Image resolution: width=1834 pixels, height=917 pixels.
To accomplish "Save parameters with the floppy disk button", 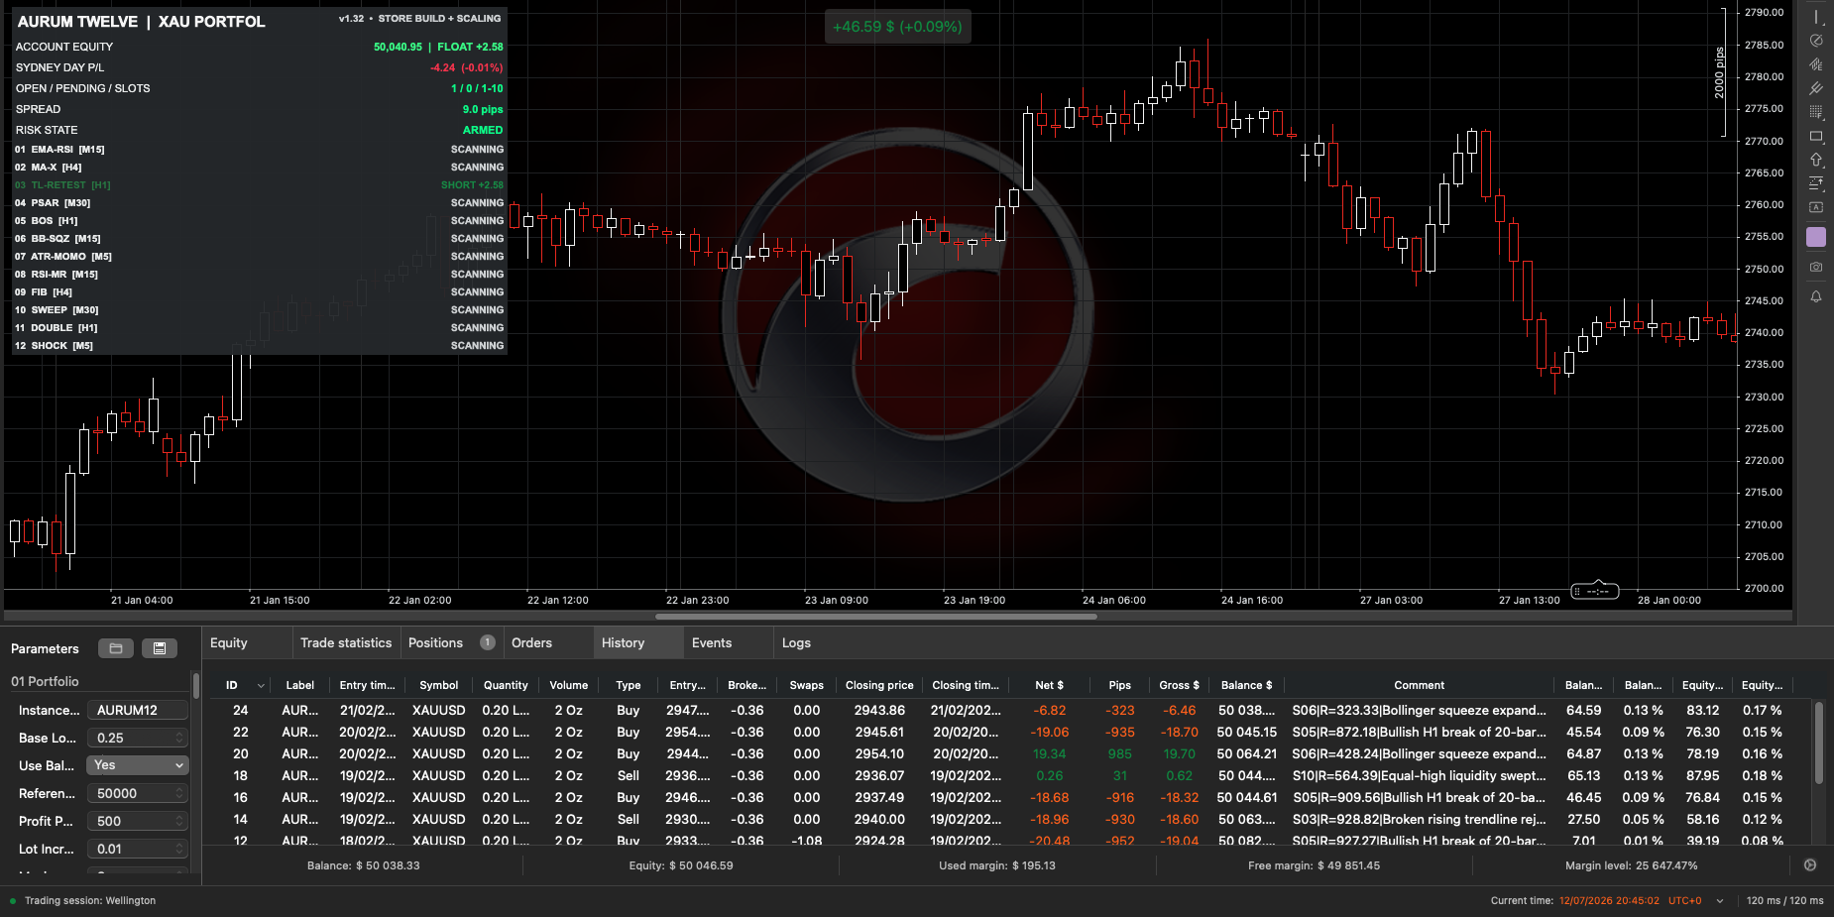I will [x=160, y=648].
